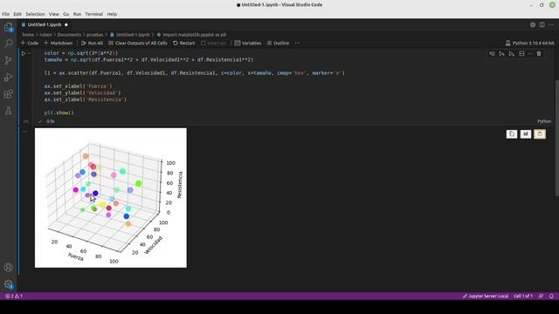Copy the plot output to clipboard icon
The height and width of the screenshot is (314, 559).
pos(512,134)
